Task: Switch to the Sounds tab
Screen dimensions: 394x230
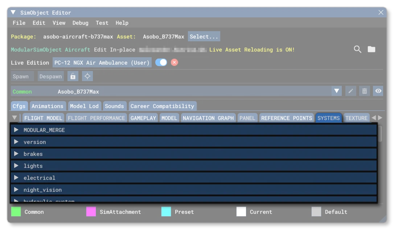Action: tap(114, 106)
